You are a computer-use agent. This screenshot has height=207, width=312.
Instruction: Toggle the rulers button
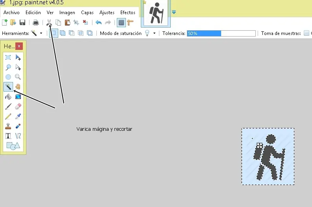point(130,22)
